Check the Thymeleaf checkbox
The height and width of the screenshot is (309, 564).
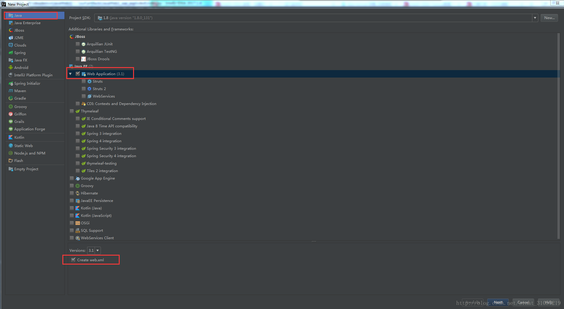pos(72,111)
